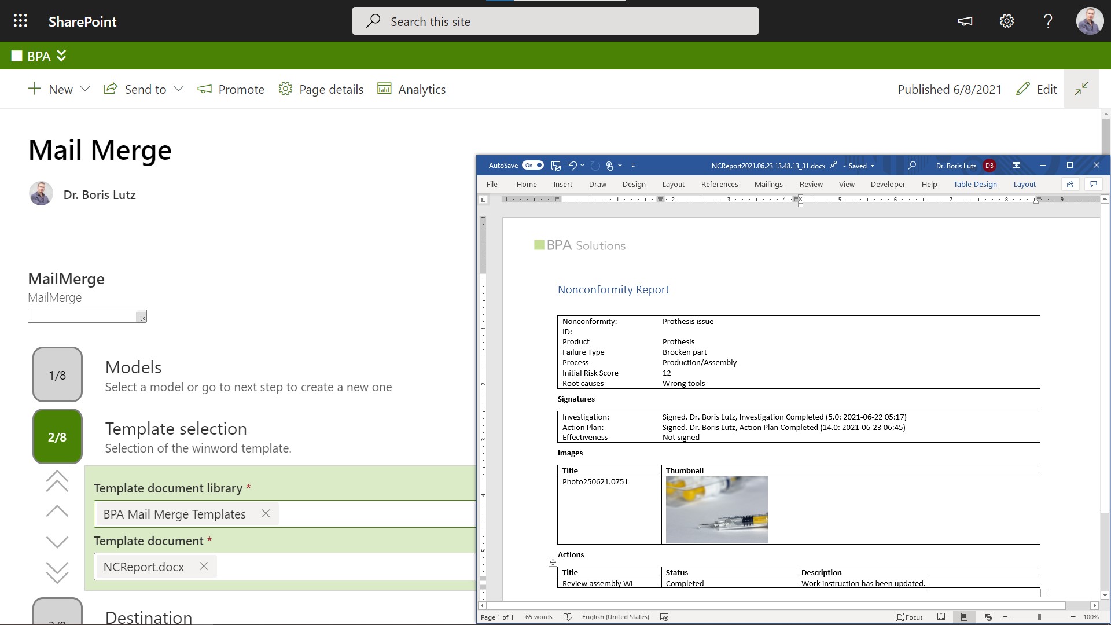
Task: Open Analytics in the page toolbar
Action: click(x=411, y=89)
